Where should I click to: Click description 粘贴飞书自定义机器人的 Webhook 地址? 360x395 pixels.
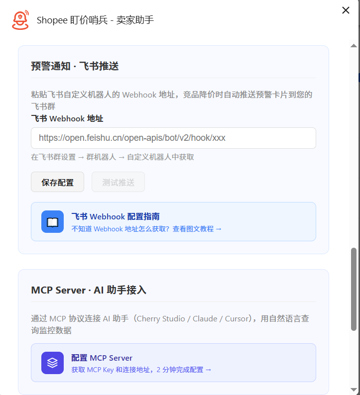pyautogui.click(x=172, y=100)
